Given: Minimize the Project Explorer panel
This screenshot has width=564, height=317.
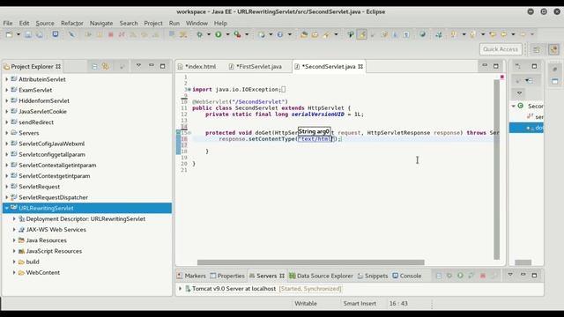Looking at the screenshot, I should 152,66.
